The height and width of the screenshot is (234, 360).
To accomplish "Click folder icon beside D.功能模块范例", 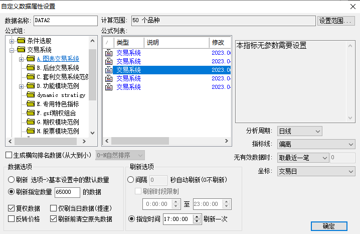I will click(31, 86).
